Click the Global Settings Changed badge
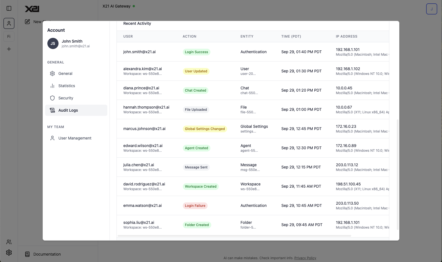Viewport: 442px width, 262px height. (205, 129)
